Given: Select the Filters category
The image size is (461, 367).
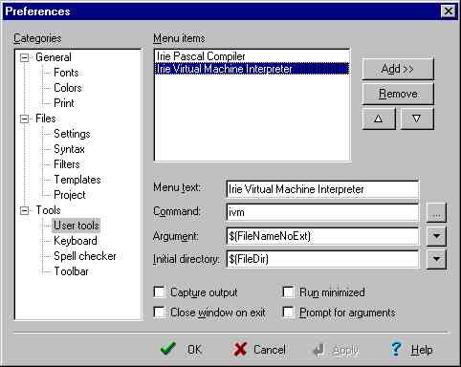Looking at the screenshot, I should [x=67, y=164].
